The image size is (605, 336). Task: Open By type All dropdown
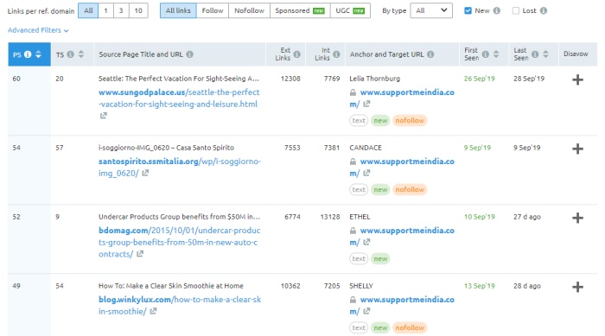(x=431, y=11)
